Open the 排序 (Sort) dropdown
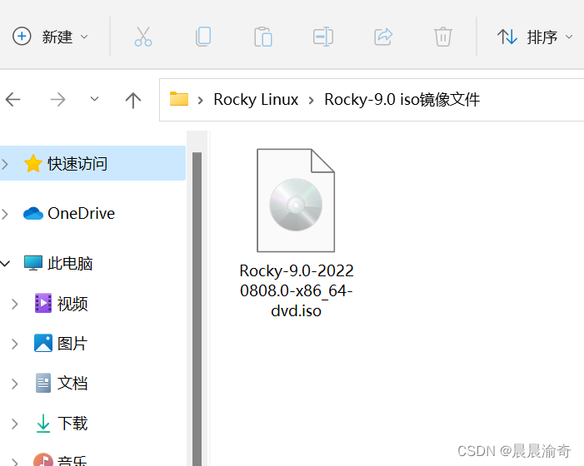584x466 pixels. tap(535, 37)
